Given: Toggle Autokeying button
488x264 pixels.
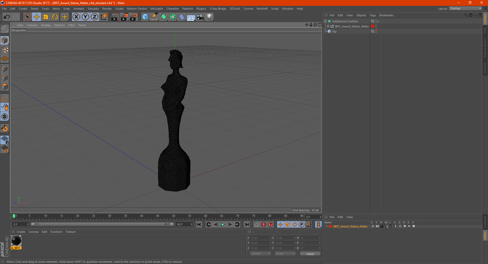Looking at the screenshot, I should pyautogui.click(x=264, y=224).
